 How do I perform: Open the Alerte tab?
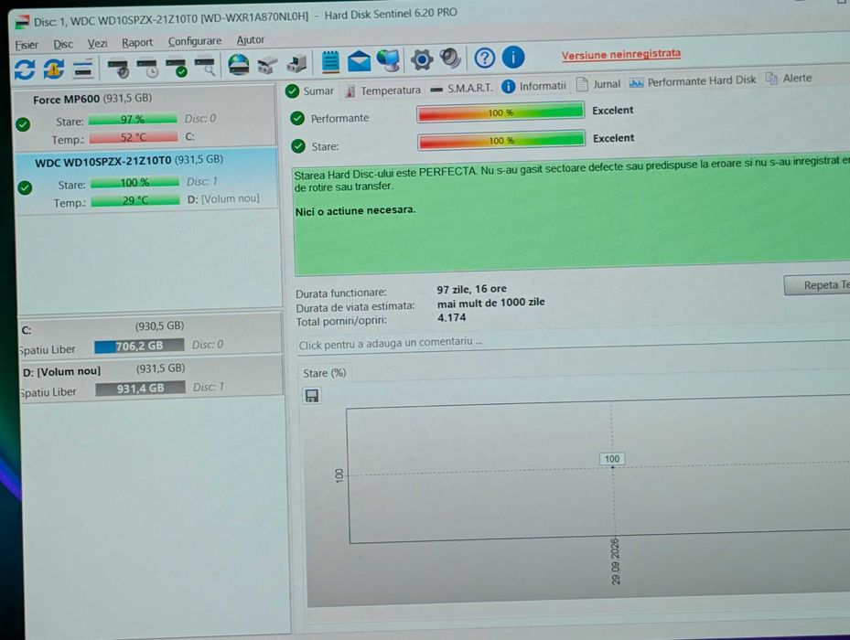tap(788, 79)
